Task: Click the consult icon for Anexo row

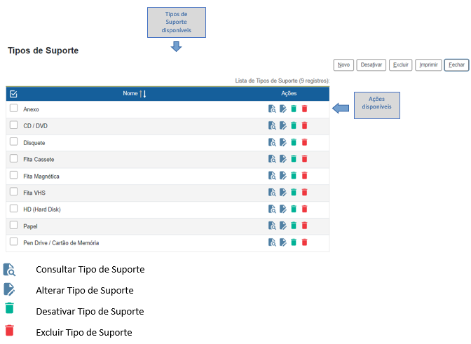Action: pyautogui.click(x=272, y=109)
